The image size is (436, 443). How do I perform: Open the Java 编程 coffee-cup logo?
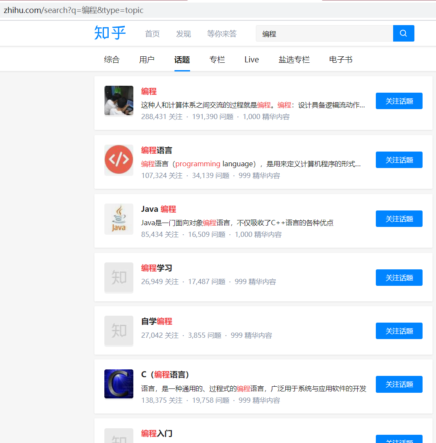(x=119, y=219)
